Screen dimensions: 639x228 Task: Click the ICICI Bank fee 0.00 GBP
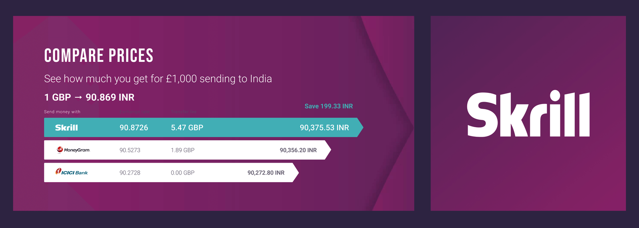click(x=183, y=173)
